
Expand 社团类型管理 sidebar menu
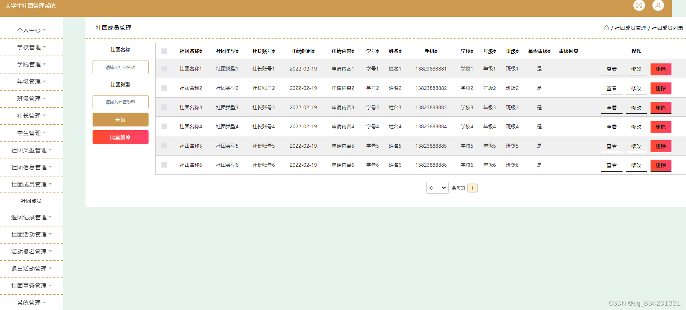31,150
